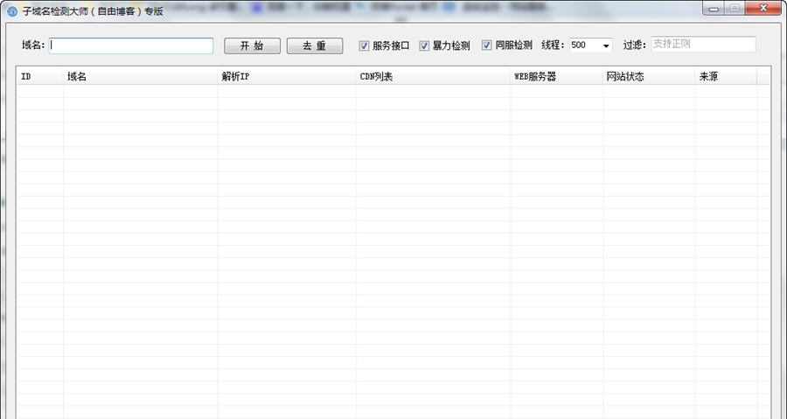Sort by ID column header
Image resolution: width=787 pixels, height=419 pixels.
(x=40, y=77)
